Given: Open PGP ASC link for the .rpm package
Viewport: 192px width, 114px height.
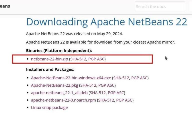Looking at the screenshot, I should tap(124, 100).
